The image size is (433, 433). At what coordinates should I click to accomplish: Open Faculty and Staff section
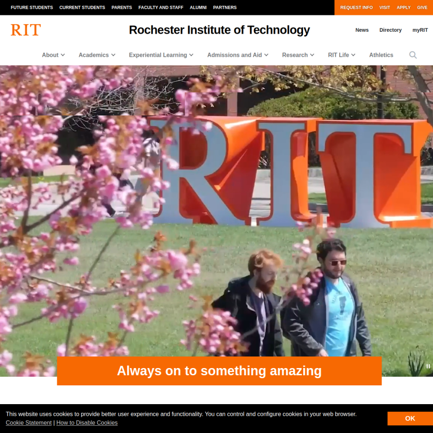(161, 7)
